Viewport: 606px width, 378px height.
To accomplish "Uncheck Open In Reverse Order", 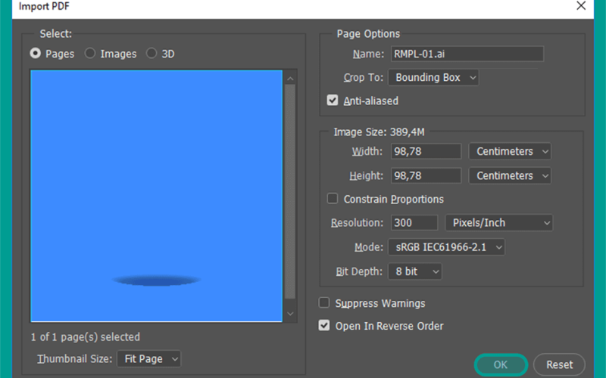I will [324, 326].
